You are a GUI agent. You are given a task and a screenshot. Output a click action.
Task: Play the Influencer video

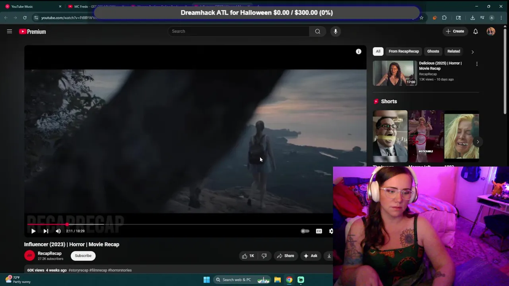pos(33,231)
